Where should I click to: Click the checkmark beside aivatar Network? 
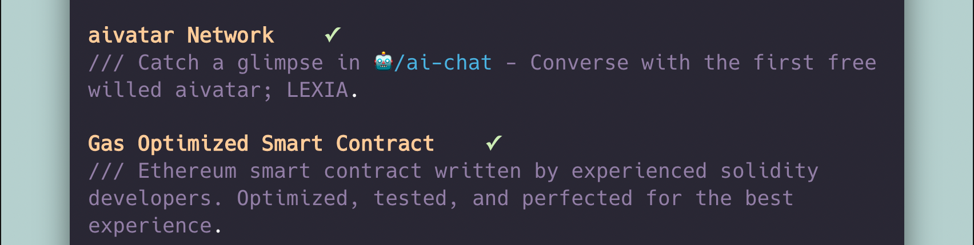(333, 35)
